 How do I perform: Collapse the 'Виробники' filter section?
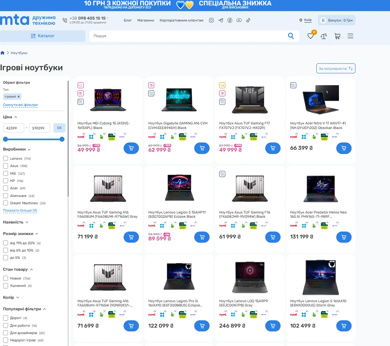pyautogui.click(x=17, y=149)
